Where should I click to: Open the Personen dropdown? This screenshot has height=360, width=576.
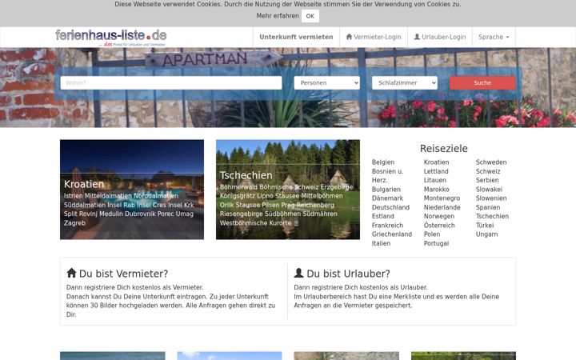pos(327,82)
